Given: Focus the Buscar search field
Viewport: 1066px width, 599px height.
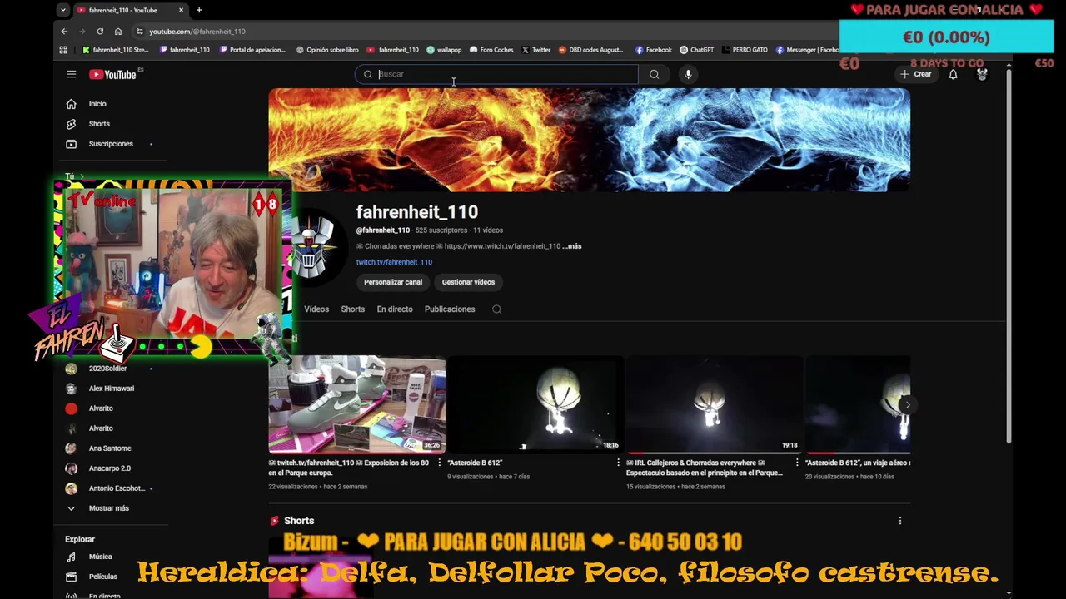Looking at the screenshot, I should 496,74.
